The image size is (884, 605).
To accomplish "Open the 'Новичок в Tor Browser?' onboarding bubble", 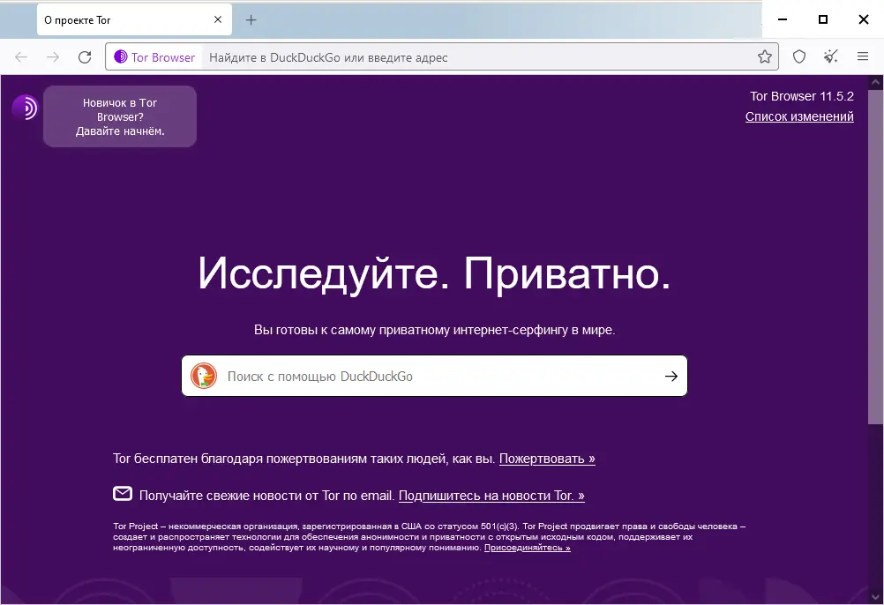I will click(x=120, y=116).
